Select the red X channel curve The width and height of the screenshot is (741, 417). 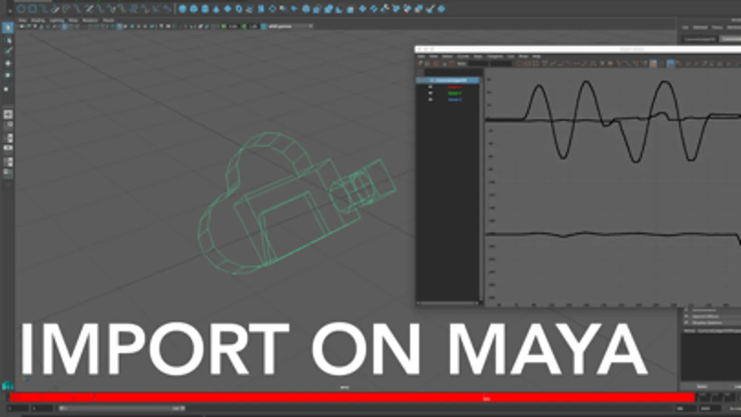pyautogui.click(x=455, y=87)
